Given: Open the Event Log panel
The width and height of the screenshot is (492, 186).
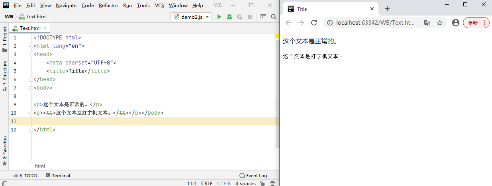Looking at the screenshot, I should point(253,176).
